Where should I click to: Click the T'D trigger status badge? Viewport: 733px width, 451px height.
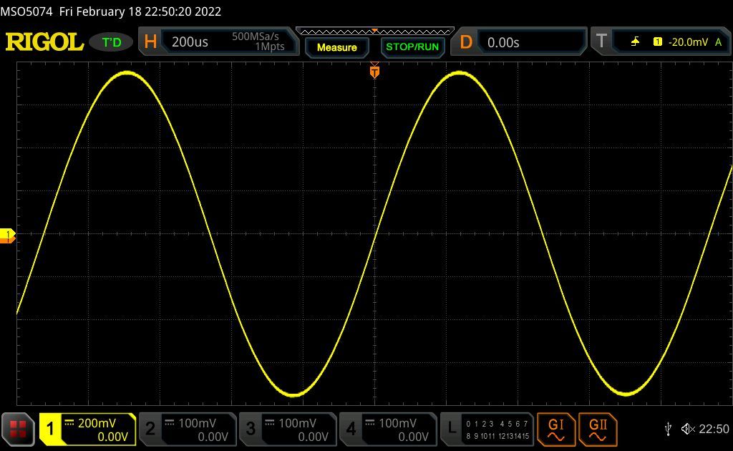click(111, 42)
